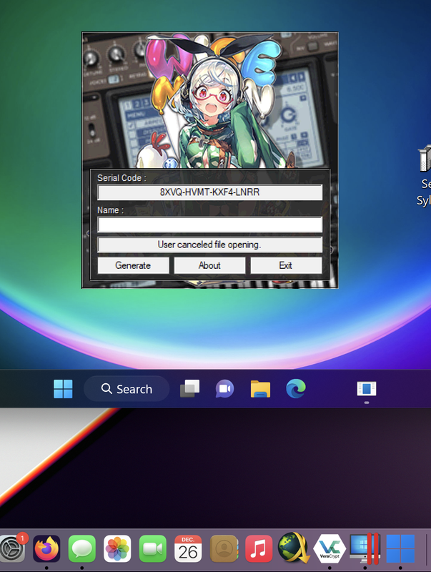Open Task View in taskbar
The height and width of the screenshot is (572, 431).
[189, 389]
